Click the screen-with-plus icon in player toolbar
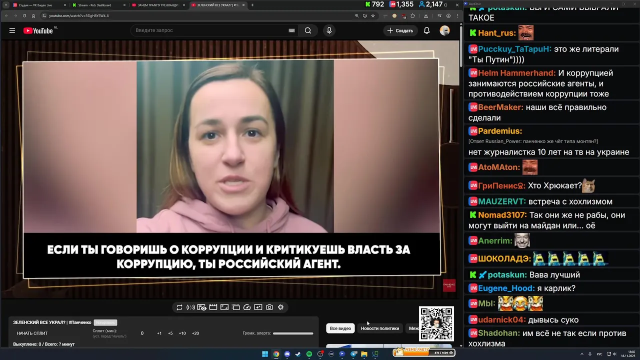Viewport: 640px width, 360px height. click(258, 307)
